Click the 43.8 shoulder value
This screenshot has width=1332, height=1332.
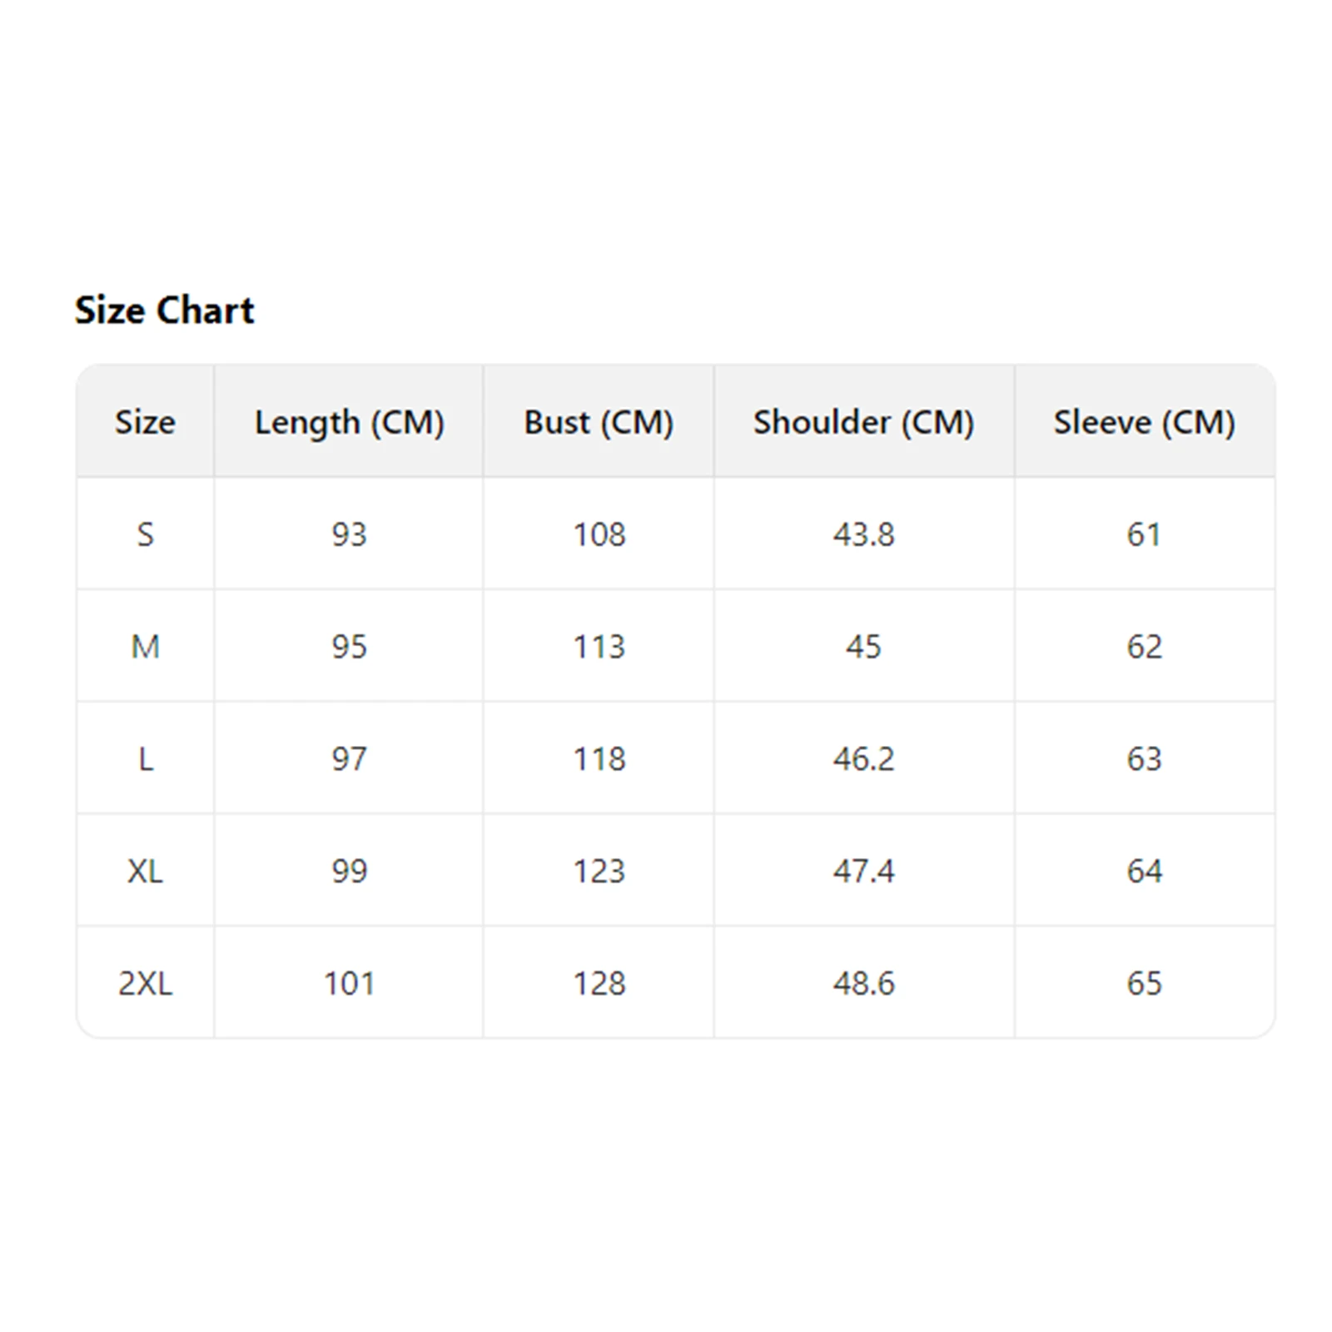click(x=863, y=534)
